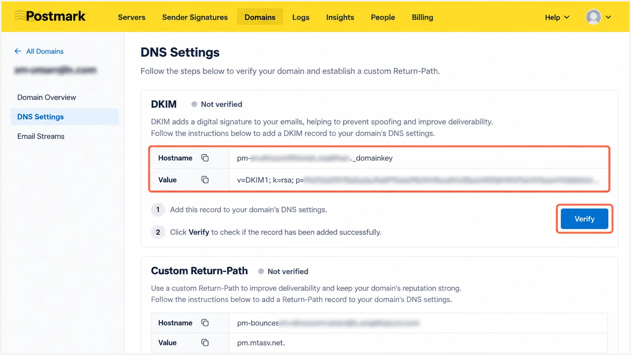Expand the Help dropdown

coord(557,17)
